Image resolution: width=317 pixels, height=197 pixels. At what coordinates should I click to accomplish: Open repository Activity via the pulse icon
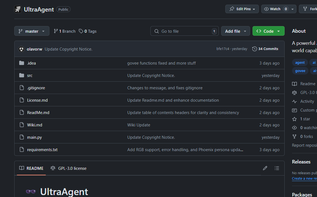pyautogui.click(x=294, y=101)
